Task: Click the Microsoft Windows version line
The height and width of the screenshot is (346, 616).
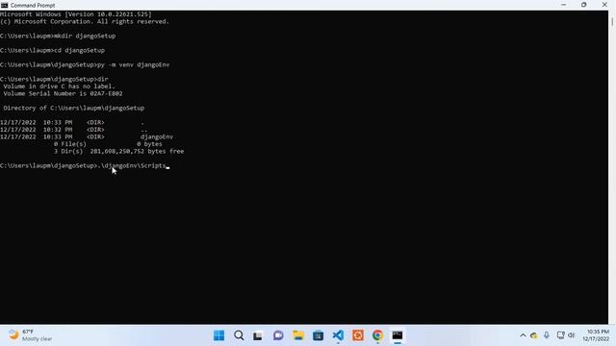Action: pos(76,14)
